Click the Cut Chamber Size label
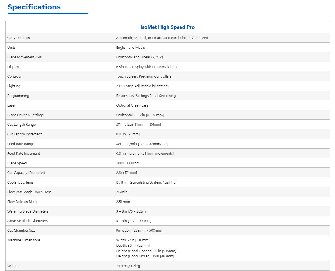The height and width of the screenshot is (271, 335). click(x=22, y=231)
